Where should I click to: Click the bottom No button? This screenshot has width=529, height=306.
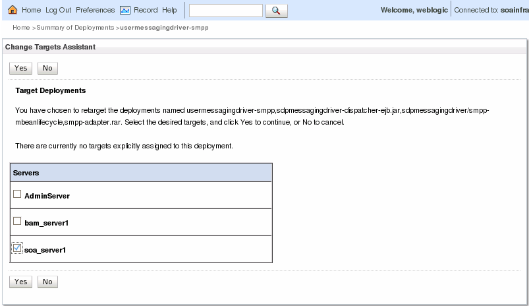pyautogui.click(x=47, y=282)
